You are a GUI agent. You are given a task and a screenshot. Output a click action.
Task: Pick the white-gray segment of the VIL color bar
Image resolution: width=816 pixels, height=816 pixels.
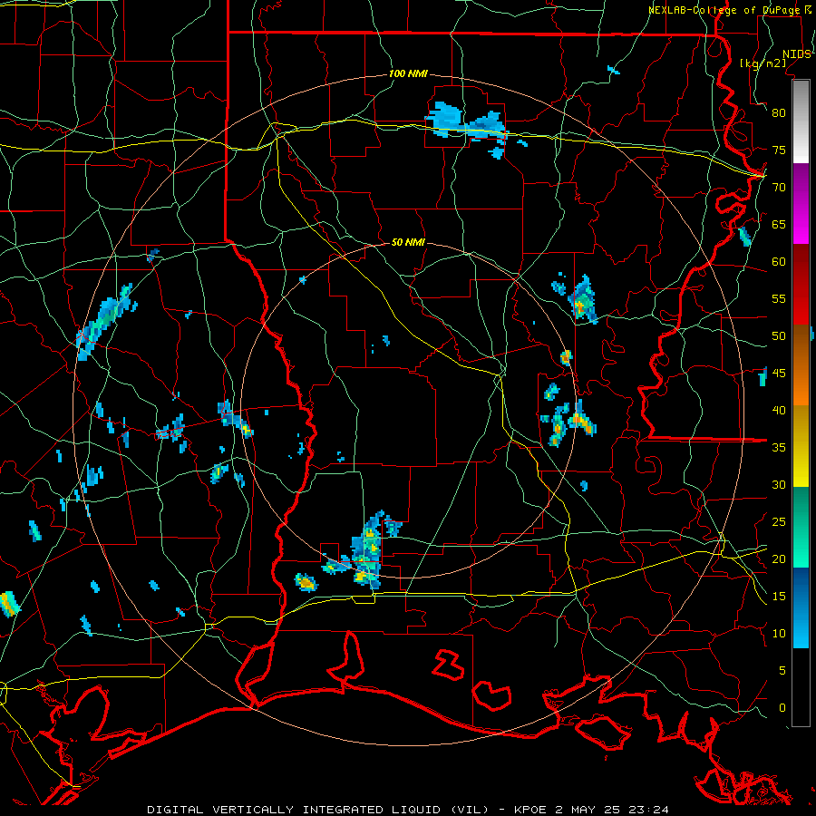click(801, 122)
